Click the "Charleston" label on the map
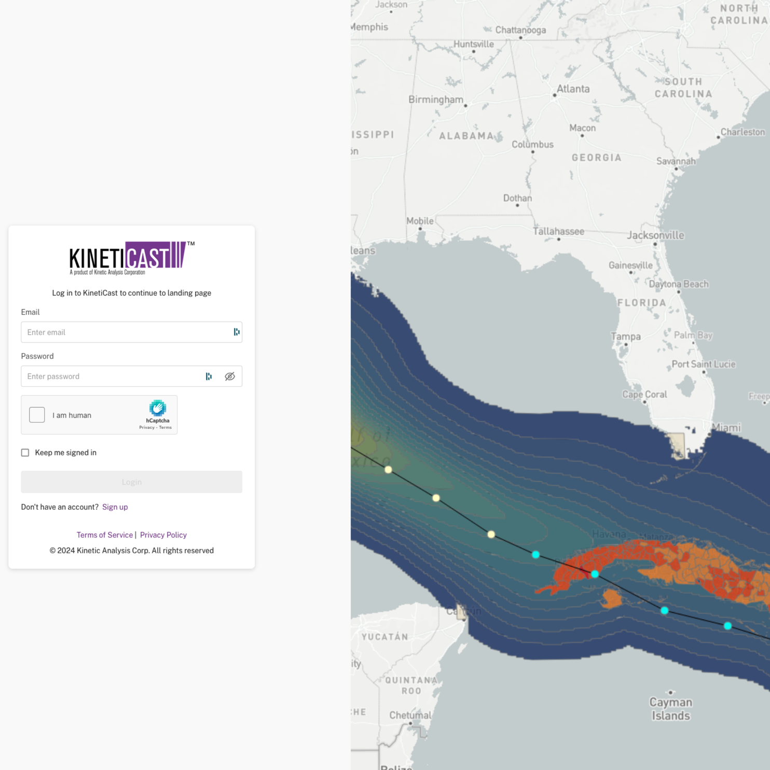Screen dimensions: 770x770 click(x=742, y=132)
